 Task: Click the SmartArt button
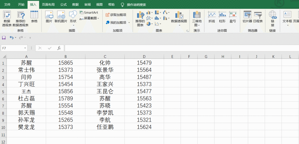point(89,13)
